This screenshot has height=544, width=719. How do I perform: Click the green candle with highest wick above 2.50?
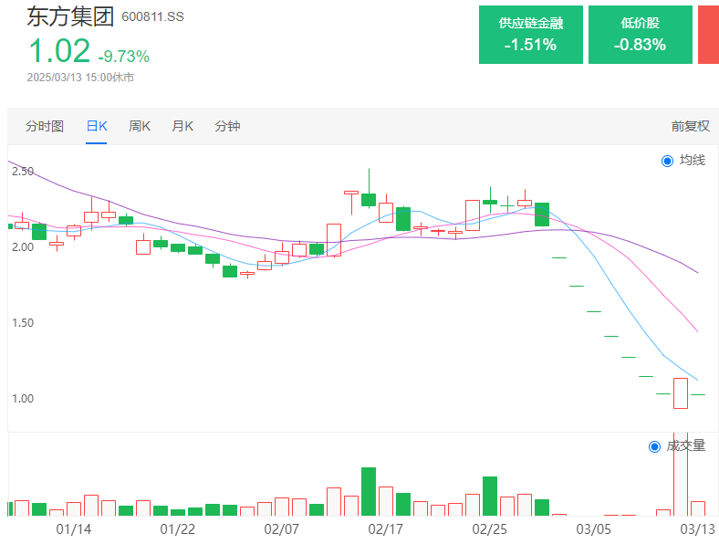[x=369, y=200]
